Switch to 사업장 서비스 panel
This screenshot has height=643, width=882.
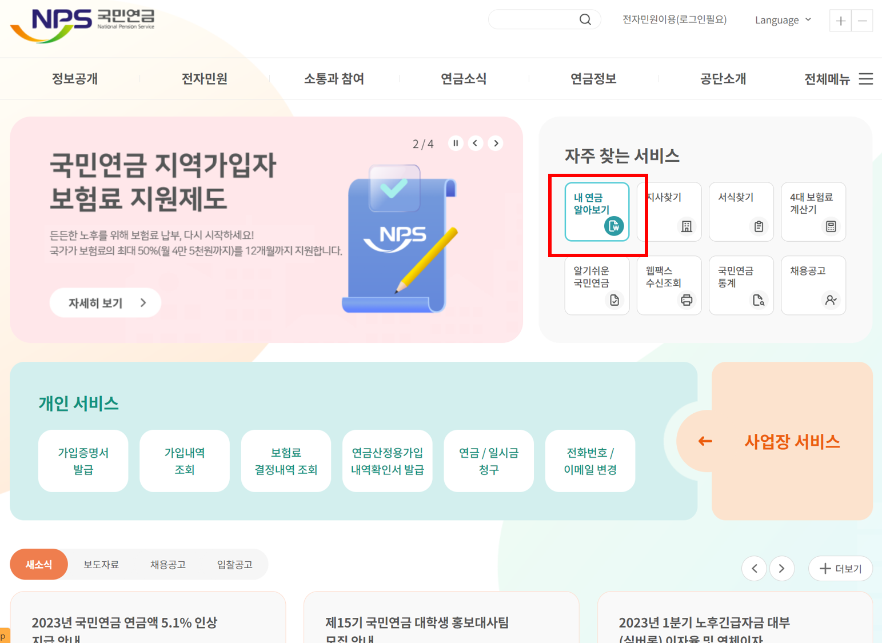792,441
